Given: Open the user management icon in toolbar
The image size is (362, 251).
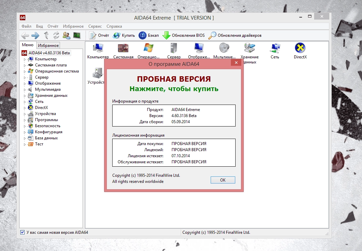Looking at the screenshot, I should (66, 35).
